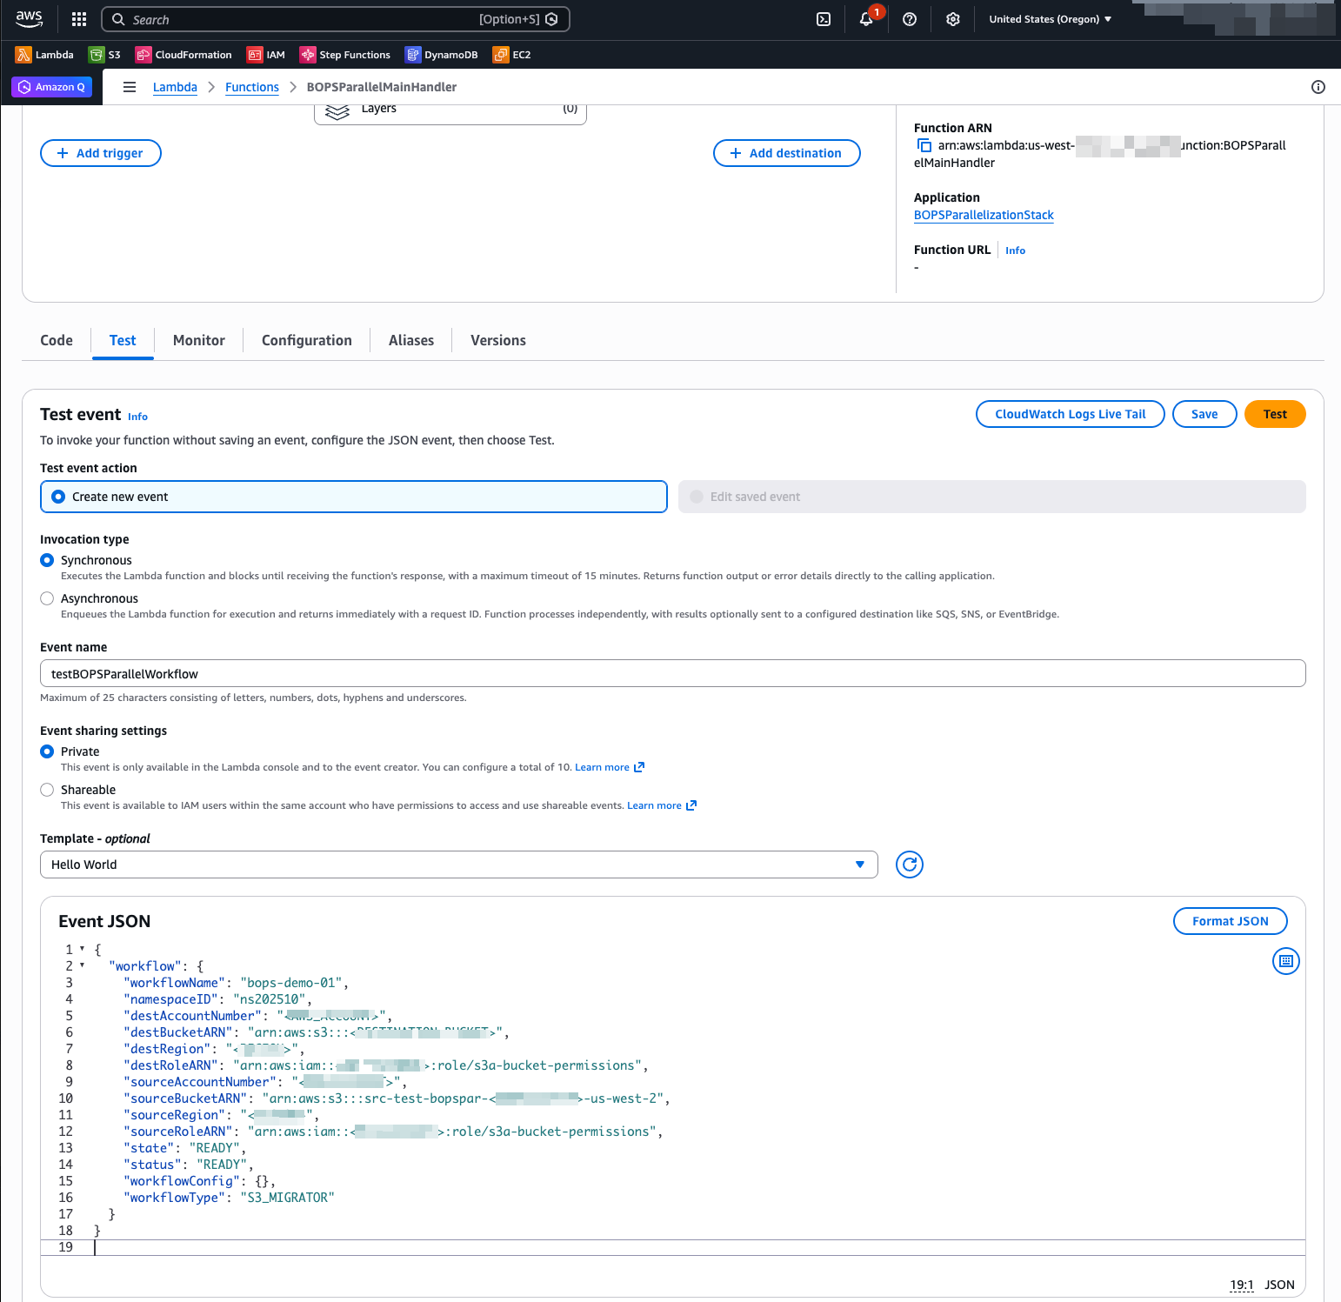This screenshot has width=1341, height=1302.
Task: Collapse JSON fold arrow on line 1
Action: (x=82, y=949)
